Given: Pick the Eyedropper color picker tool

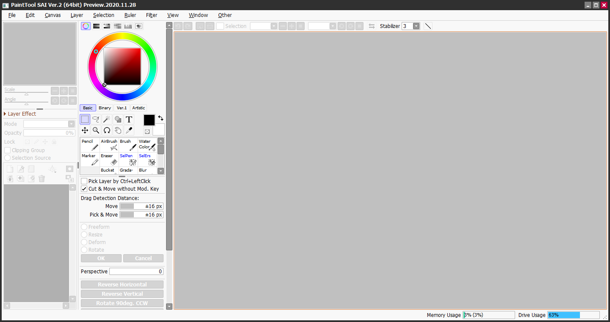Looking at the screenshot, I should click(x=129, y=130).
